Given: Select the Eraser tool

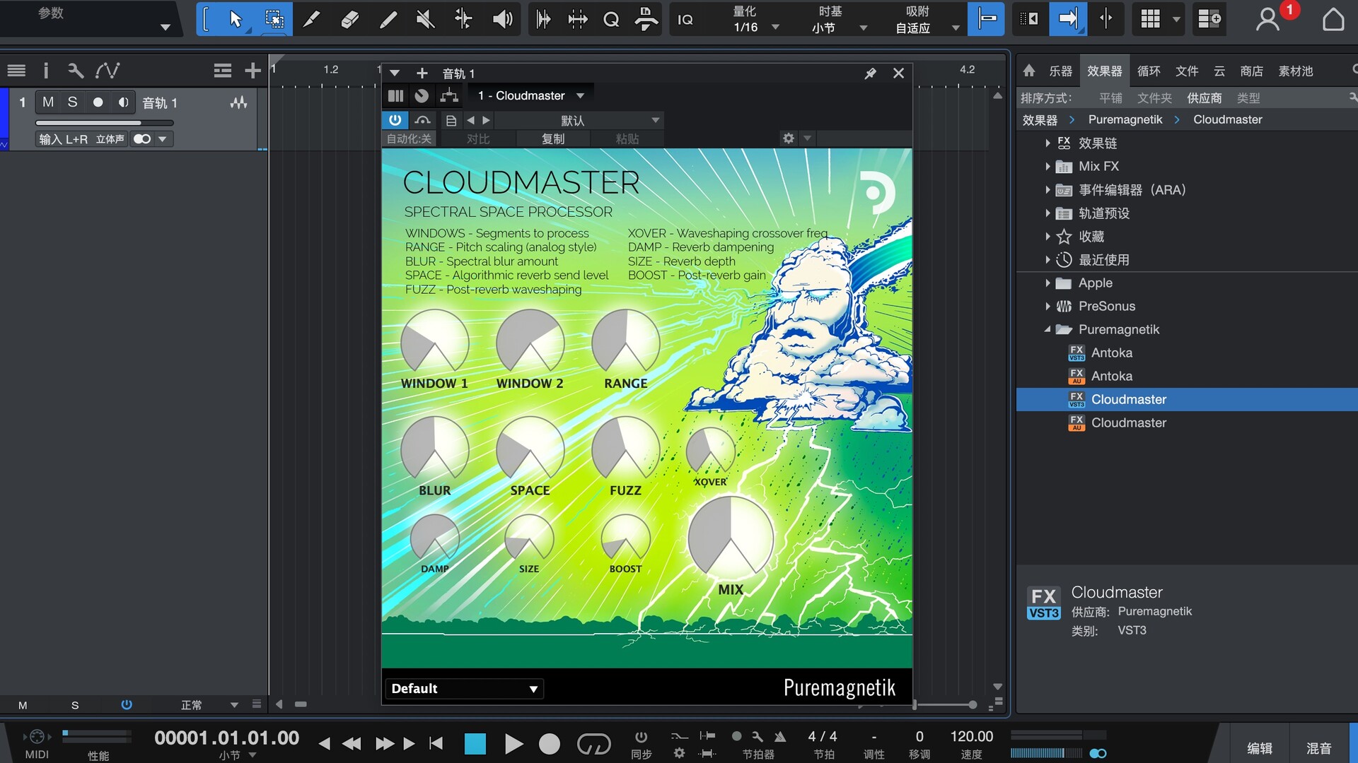Looking at the screenshot, I should pos(349,19).
